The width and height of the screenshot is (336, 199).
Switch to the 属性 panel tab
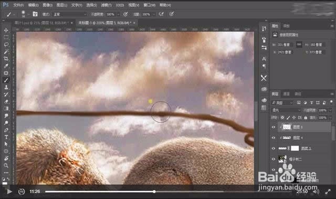click(x=275, y=26)
